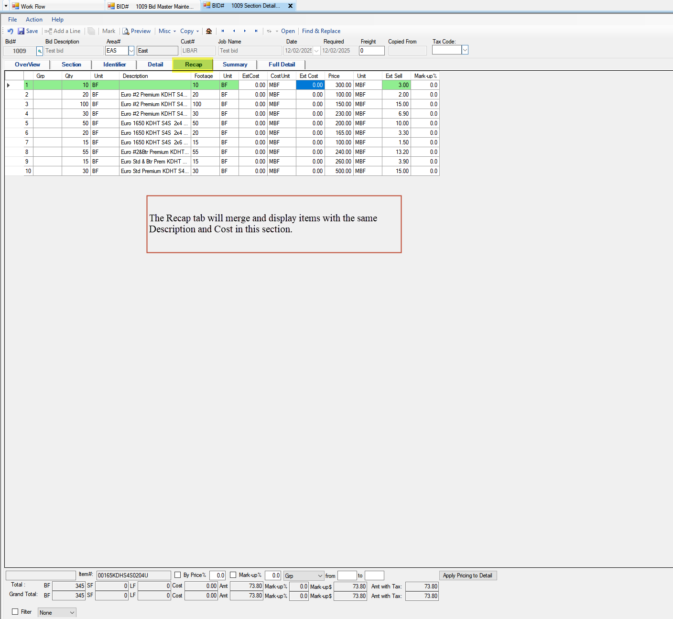Expand the Tax Code dropdown
This screenshot has width=673, height=619.
[x=465, y=50]
